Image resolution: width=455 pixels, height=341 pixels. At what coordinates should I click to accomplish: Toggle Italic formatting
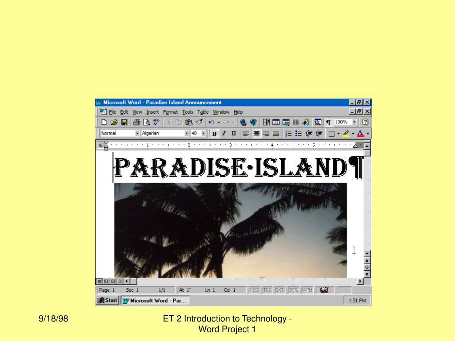224,133
